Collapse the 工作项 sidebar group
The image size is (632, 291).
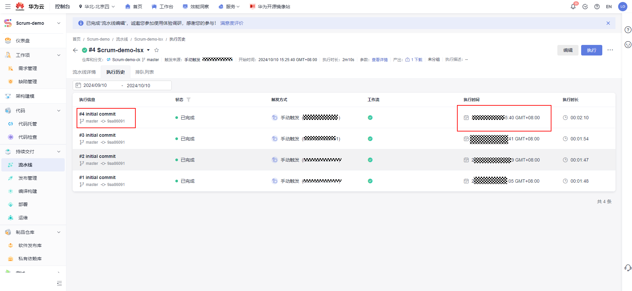tap(59, 55)
